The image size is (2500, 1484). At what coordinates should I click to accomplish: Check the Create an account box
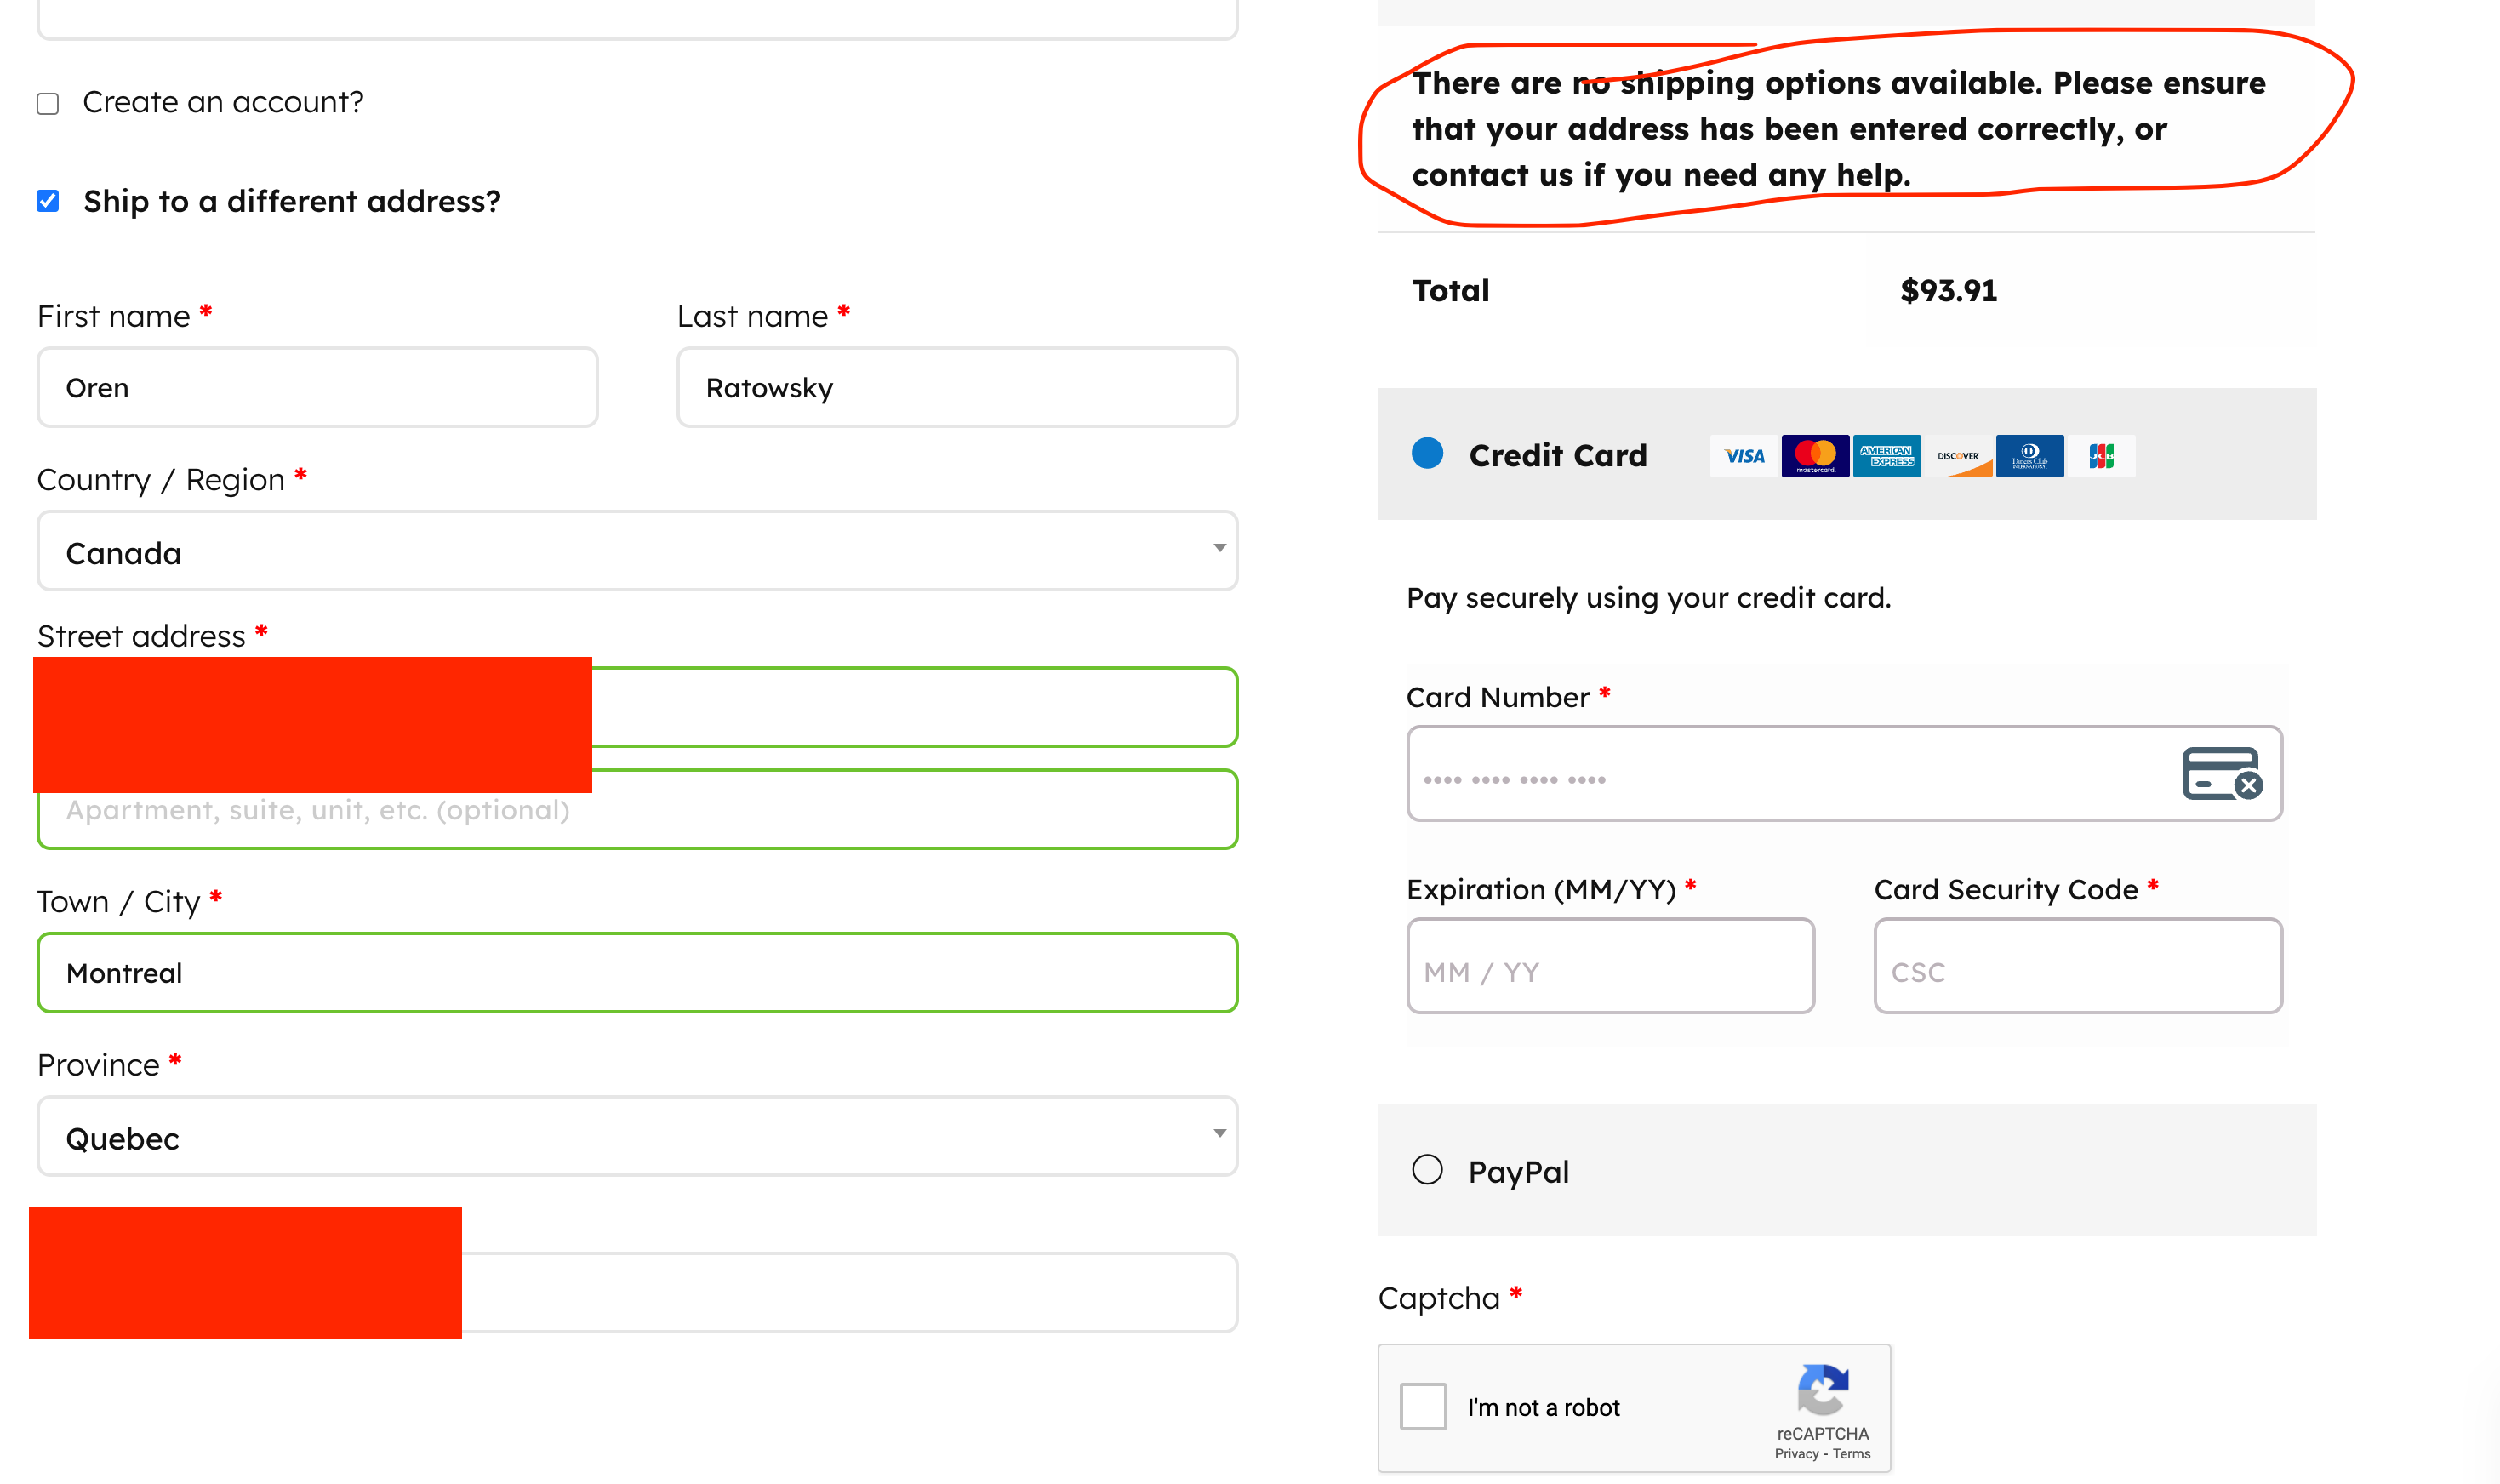click(x=48, y=103)
